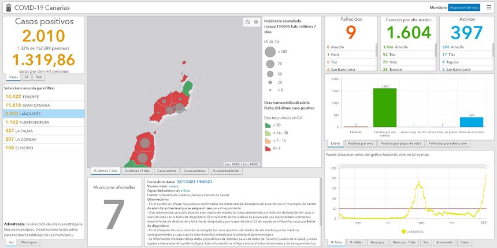497x248 pixels.
Task: Click the 'enlace' link for Versión móvil
Action: pos(171,186)
